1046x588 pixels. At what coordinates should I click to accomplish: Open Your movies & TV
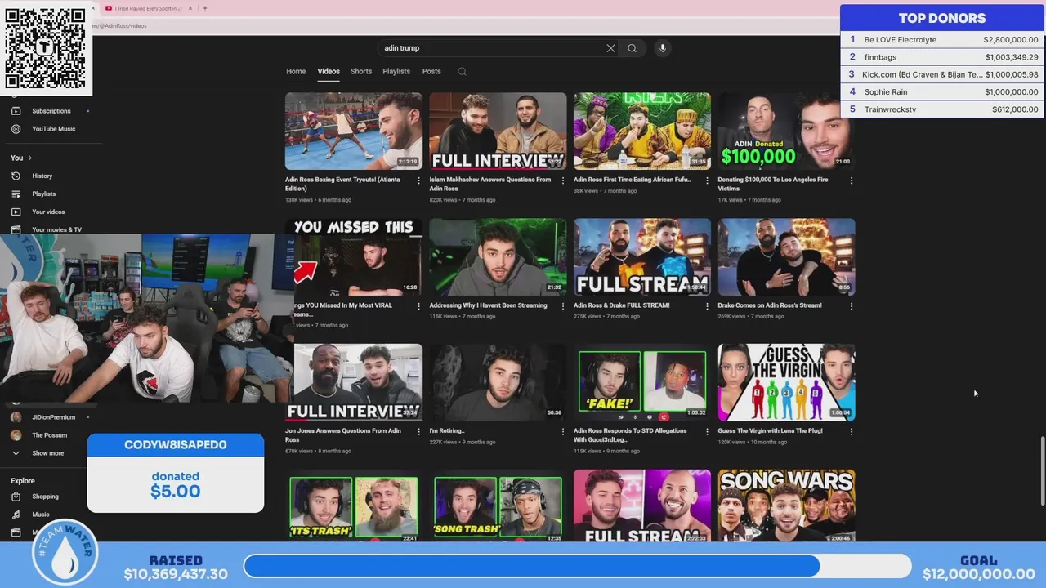coord(56,229)
